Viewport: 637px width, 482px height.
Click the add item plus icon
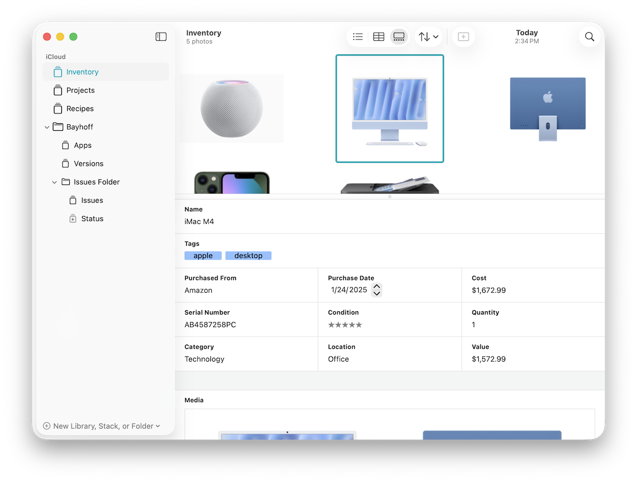[463, 36]
